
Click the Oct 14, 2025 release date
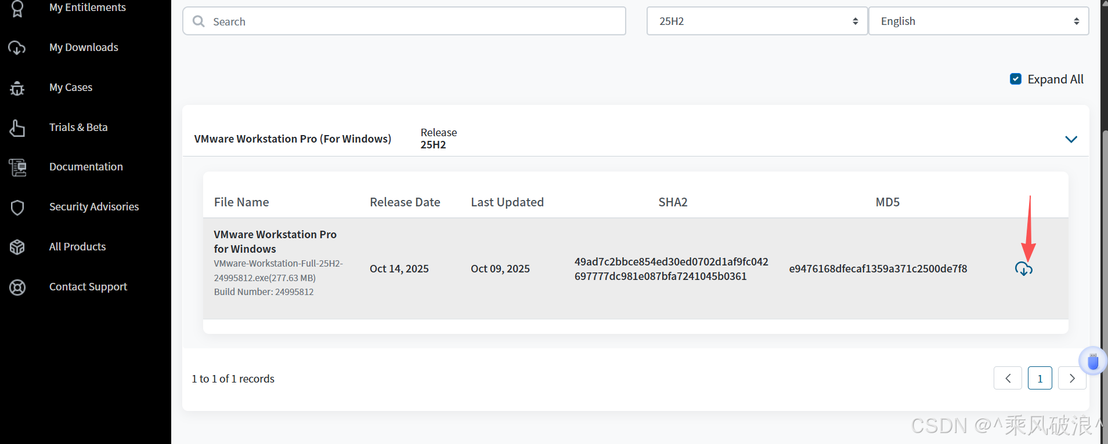point(399,269)
